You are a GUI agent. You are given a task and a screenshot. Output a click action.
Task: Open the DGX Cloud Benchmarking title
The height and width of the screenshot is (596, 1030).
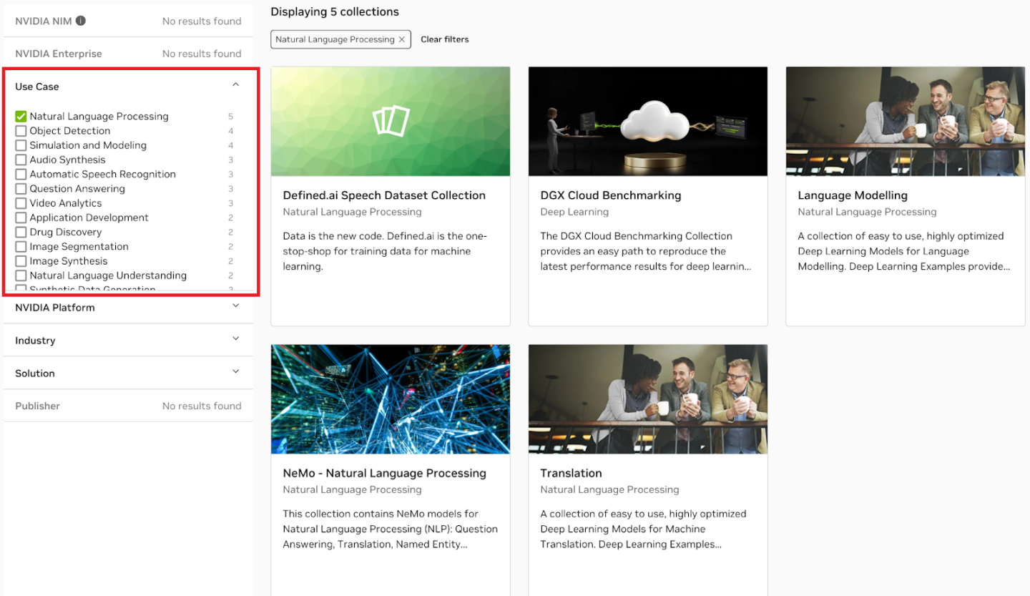point(611,195)
